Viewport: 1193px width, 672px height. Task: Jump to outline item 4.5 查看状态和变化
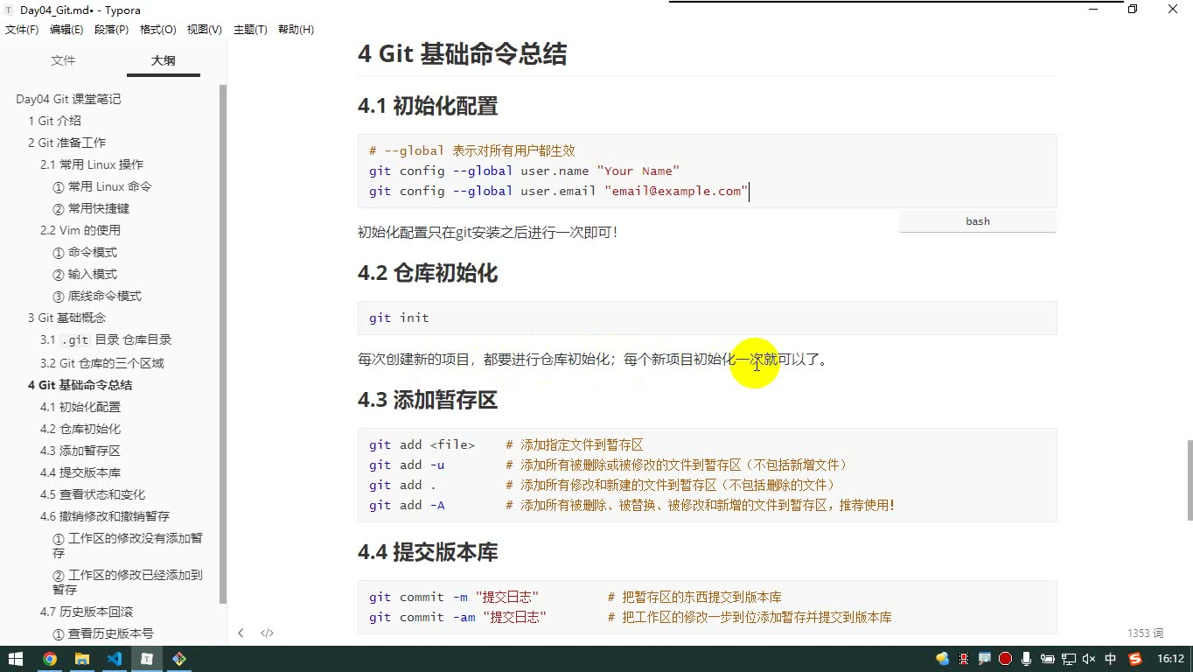point(93,494)
